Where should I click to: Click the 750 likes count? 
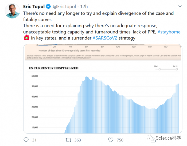click(x=120, y=140)
